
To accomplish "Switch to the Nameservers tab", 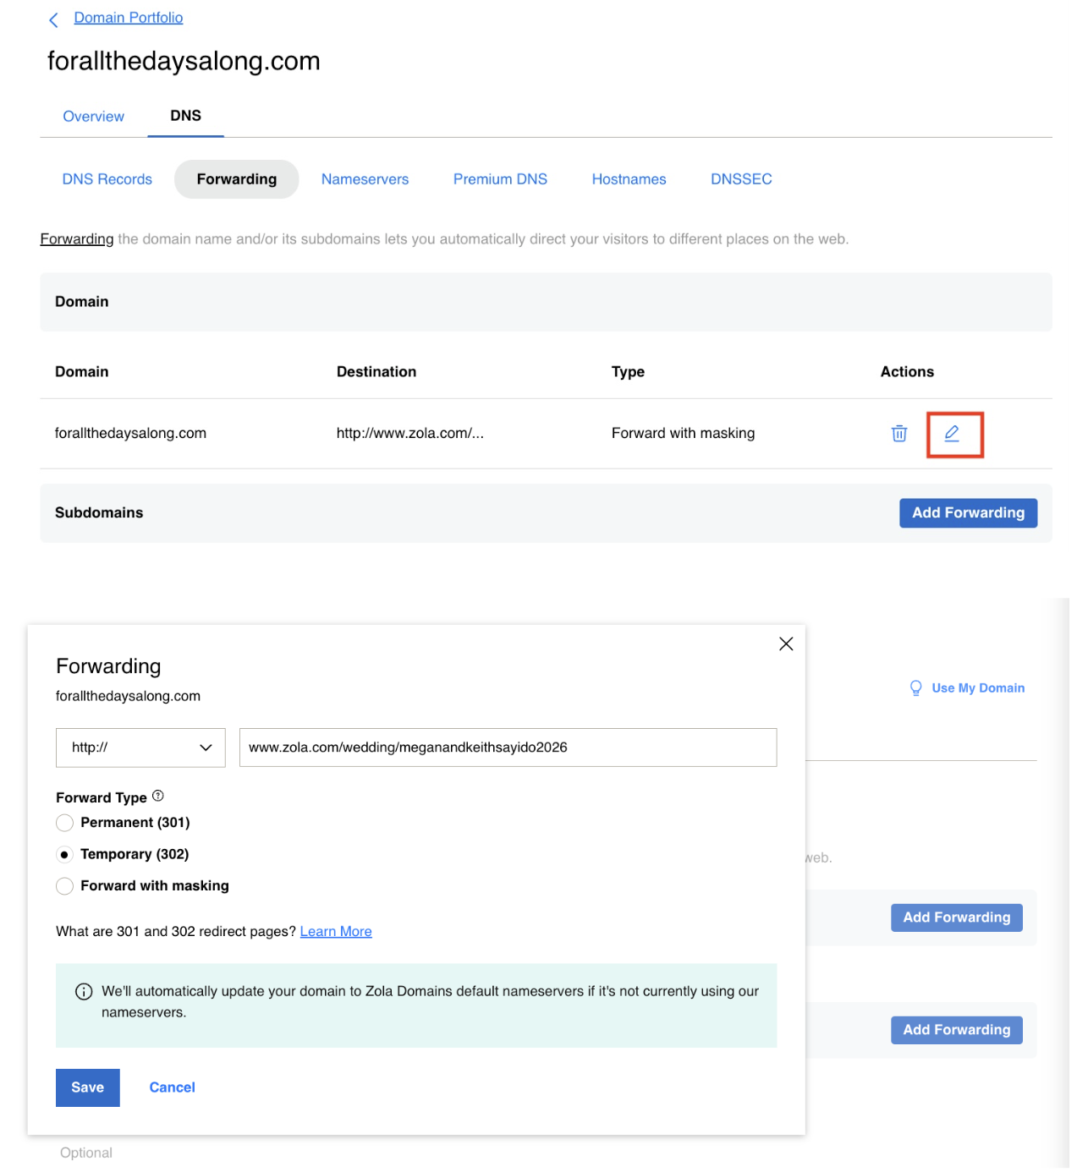I will [365, 178].
